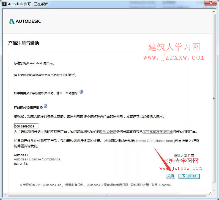Close the Autodesk 许可 window
Image resolution: width=219 pixels, height=200 pixels.
[211, 3]
